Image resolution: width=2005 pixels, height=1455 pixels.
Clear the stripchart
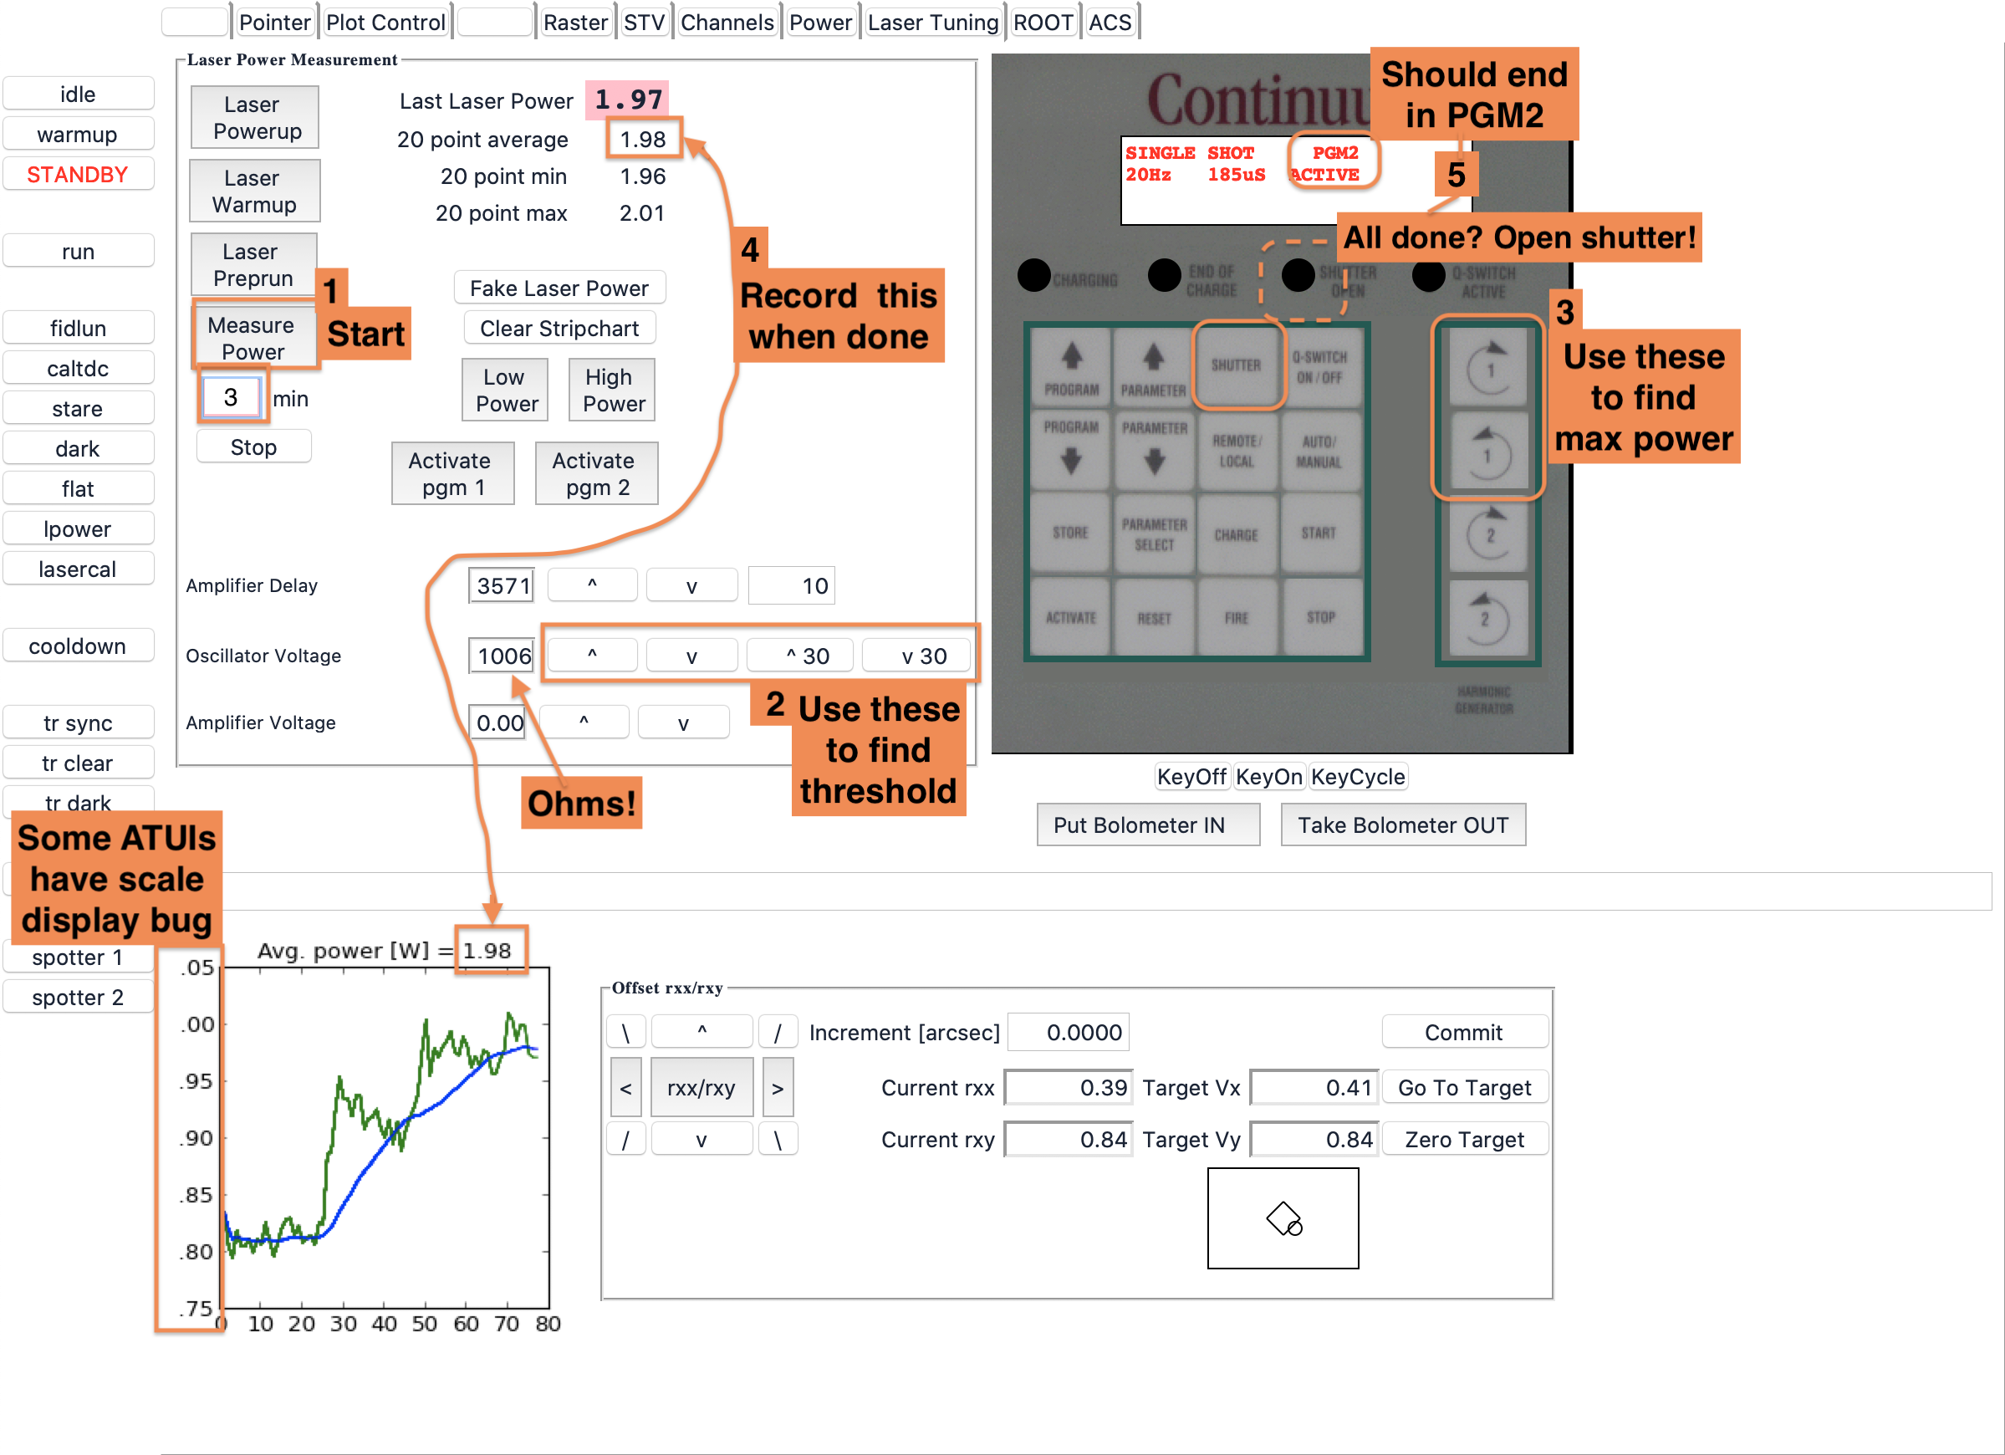tap(559, 328)
